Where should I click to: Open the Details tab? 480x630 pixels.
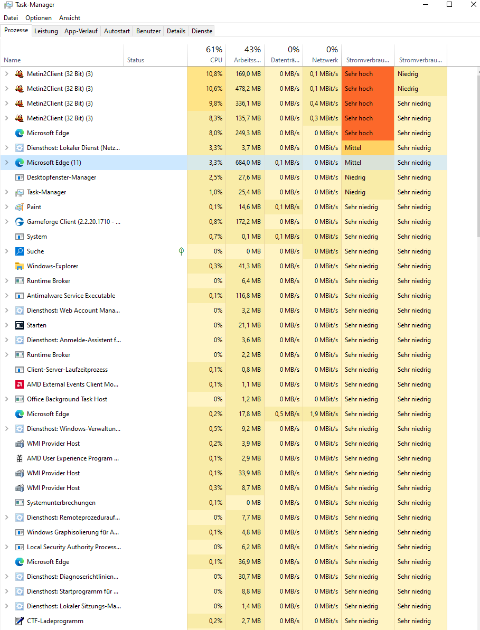point(176,31)
